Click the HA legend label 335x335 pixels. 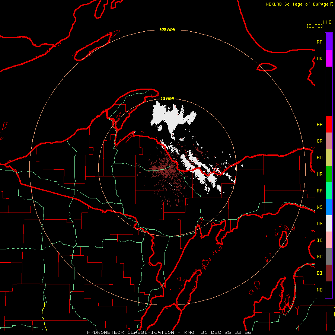319,124
